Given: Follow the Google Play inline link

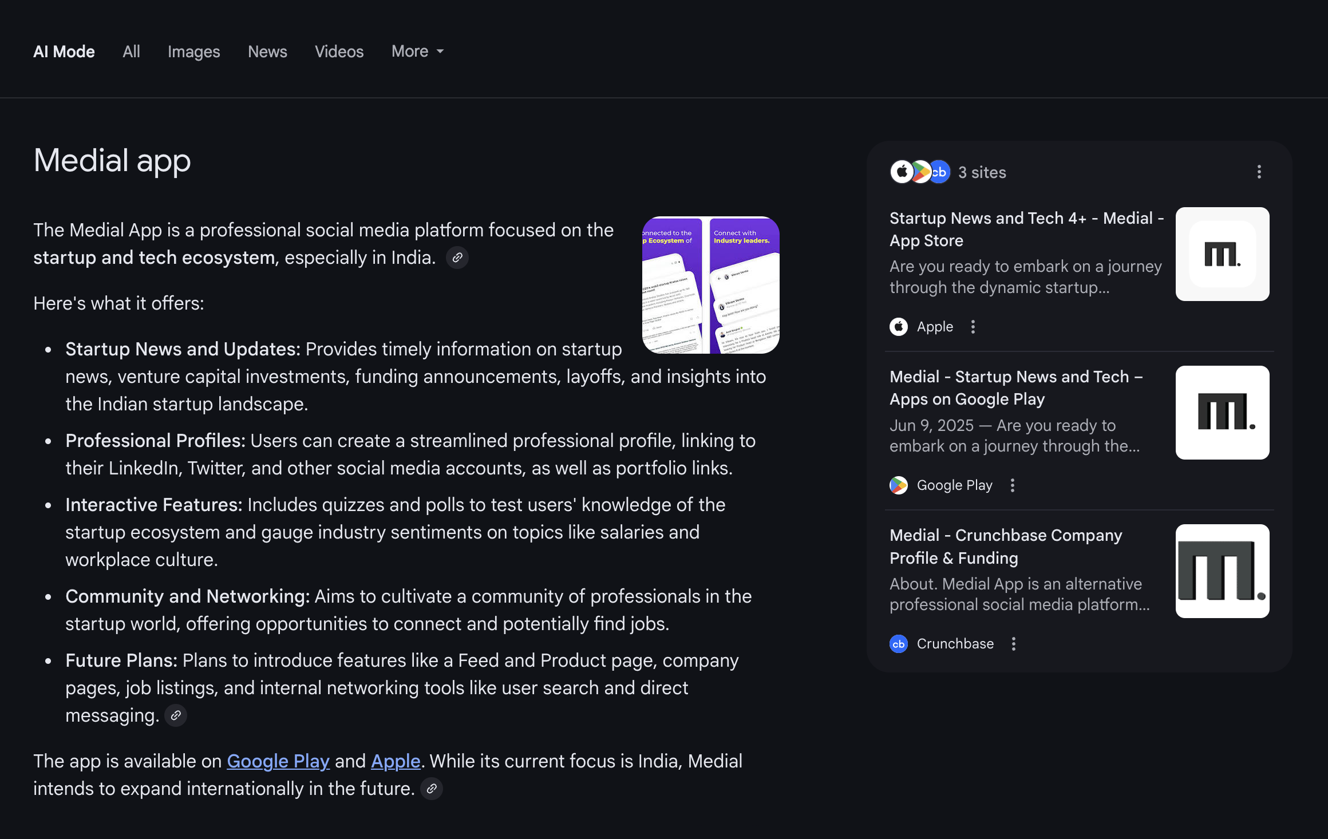Looking at the screenshot, I should [278, 761].
